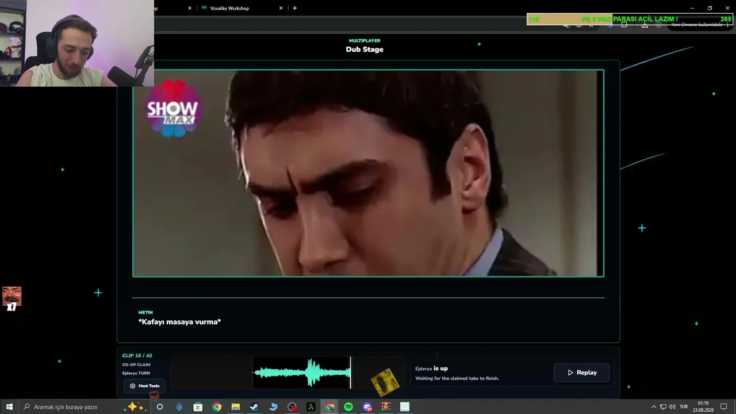Open the volume control tray icon

tap(672, 407)
